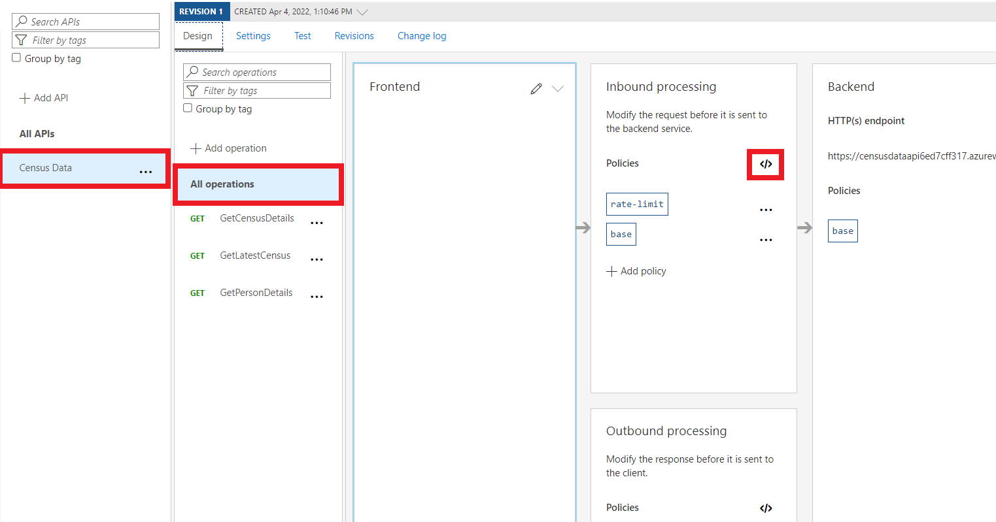Select the rate-limit policy tag
This screenshot has height=522, width=996.
pyautogui.click(x=637, y=204)
